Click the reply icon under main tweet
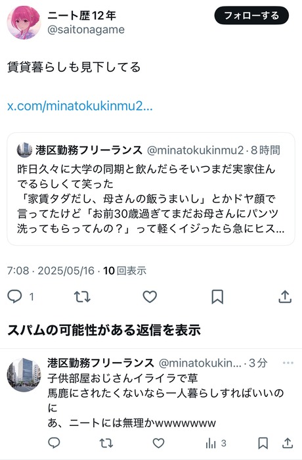302x460 pixels. coord(14,296)
